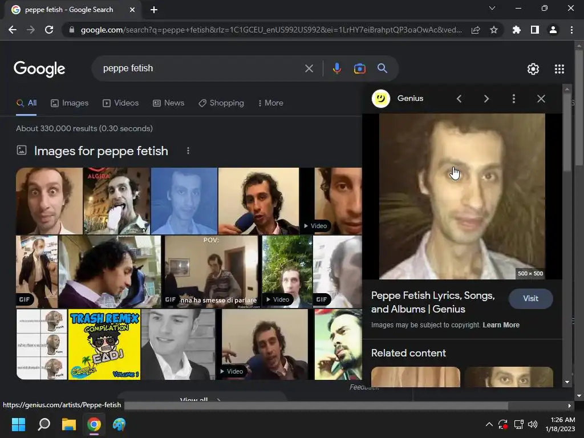This screenshot has height=438, width=584.
Task: Switch to the Videos tab
Action: pos(121,103)
